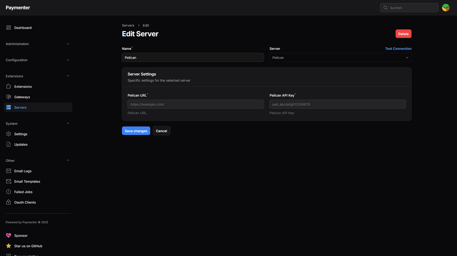
Task: Open Email Templates page
Action: [x=38, y=181]
